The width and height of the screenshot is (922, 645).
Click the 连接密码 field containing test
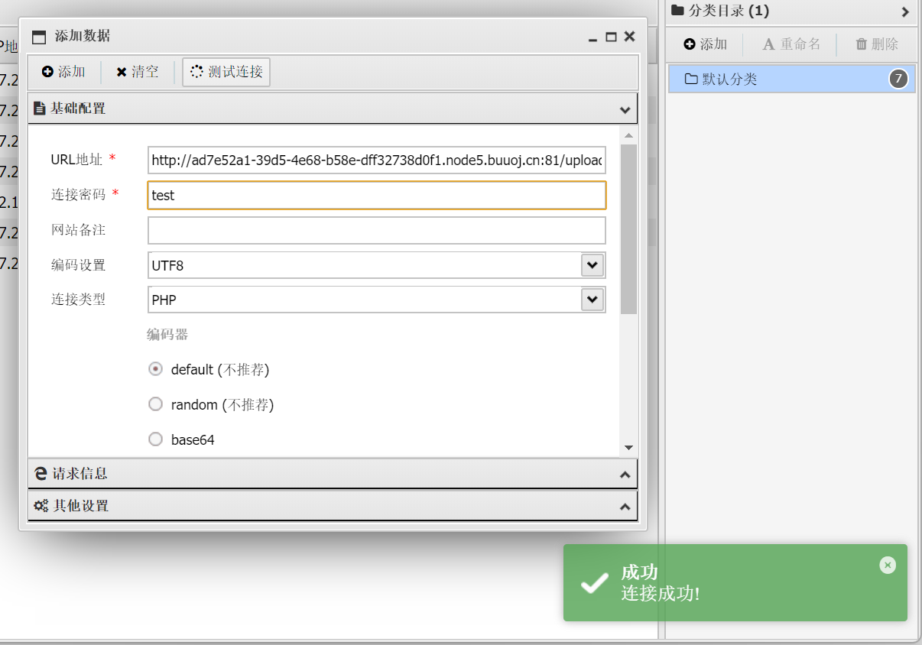click(377, 195)
